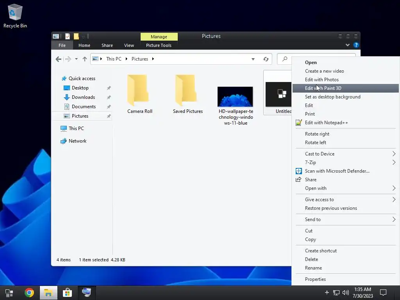Screen dimensions: 400x300
Task: Expand the Open with submenu
Action: [x=345, y=188]
